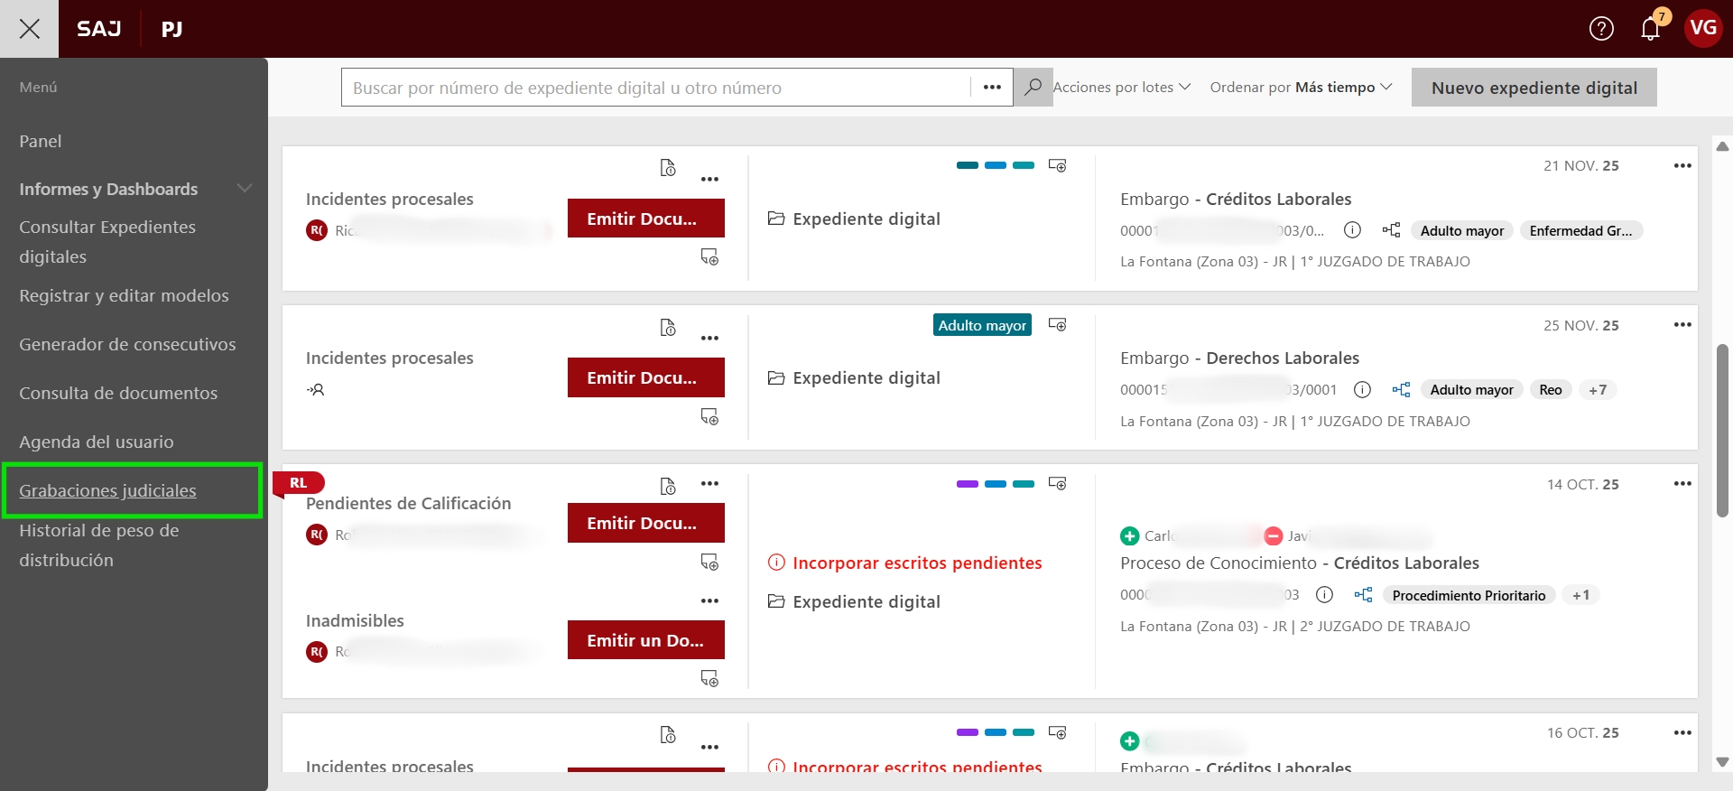Open the help question mark icon

pos(1601,29)
